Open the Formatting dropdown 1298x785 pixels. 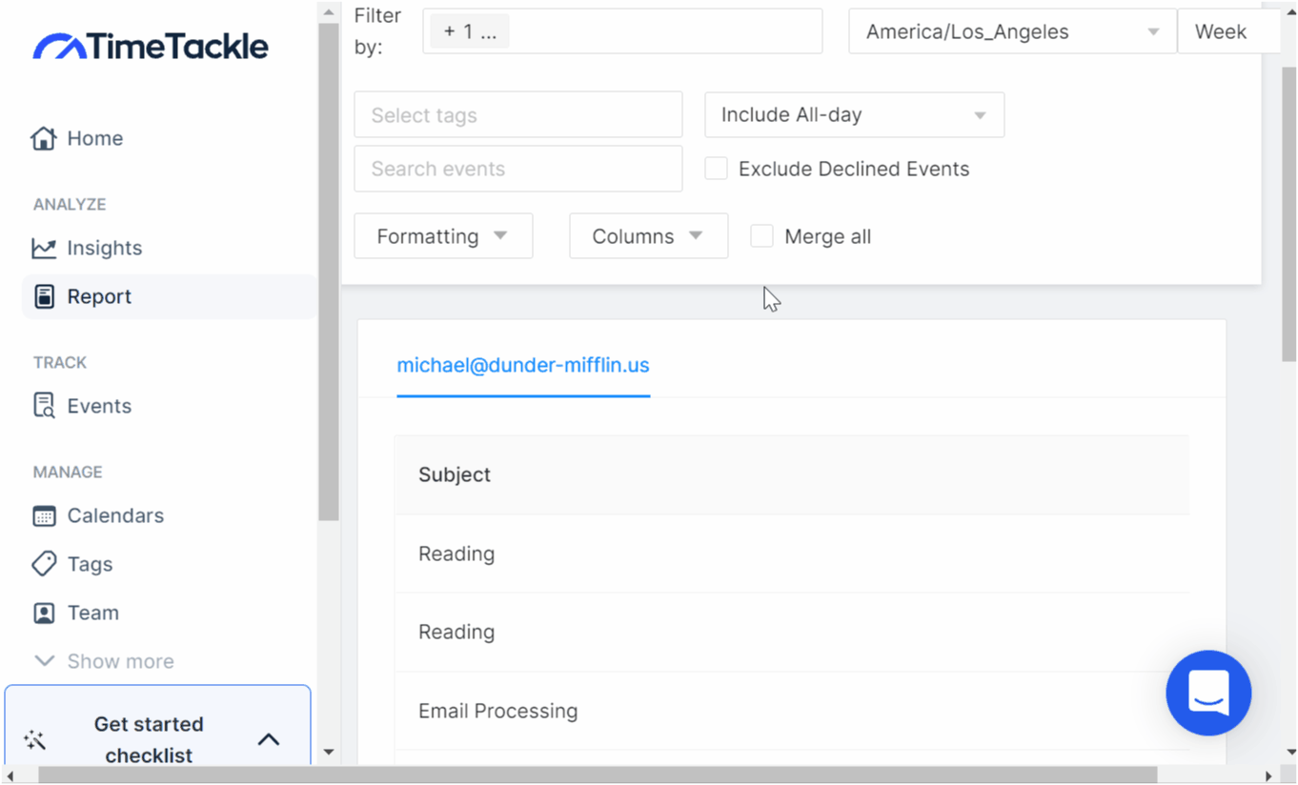pos(443,236)
